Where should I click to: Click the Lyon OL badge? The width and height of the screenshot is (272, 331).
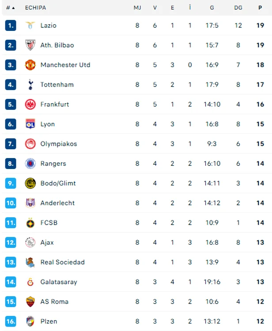(30, 124)
